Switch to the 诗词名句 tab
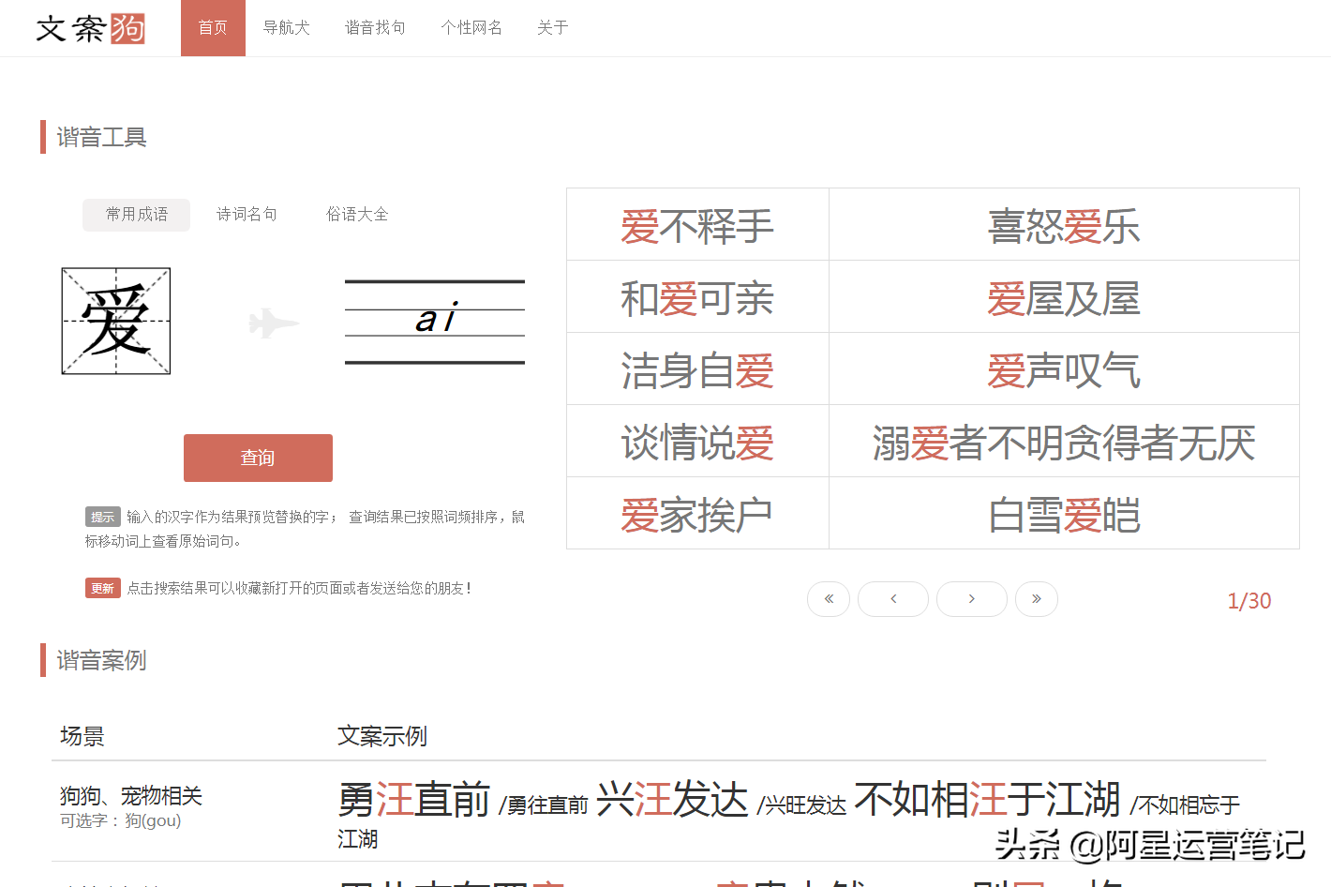1331x887 pixels. point(247,214)
